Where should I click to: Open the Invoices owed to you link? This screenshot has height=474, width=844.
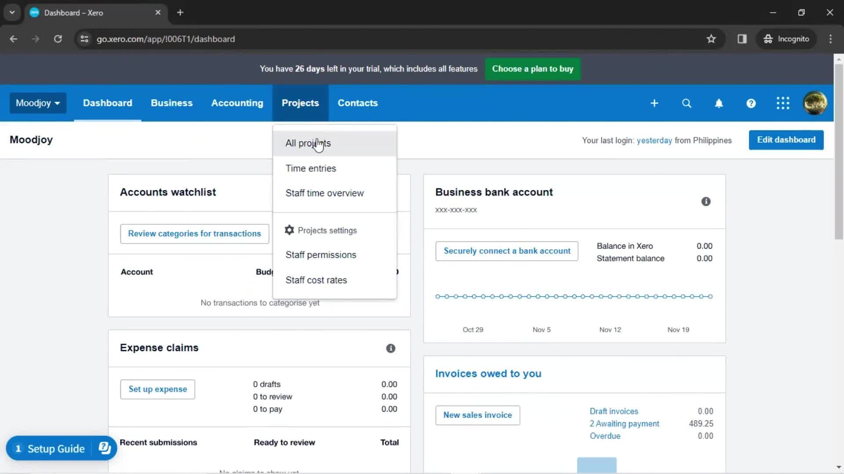point(488,373)
